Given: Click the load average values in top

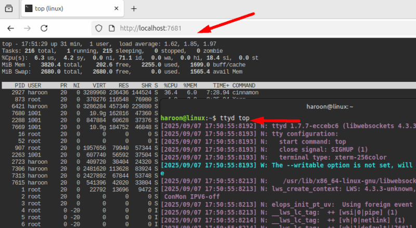Looking at the screenshot, I should pyautogui.click(x=190, y=44).
